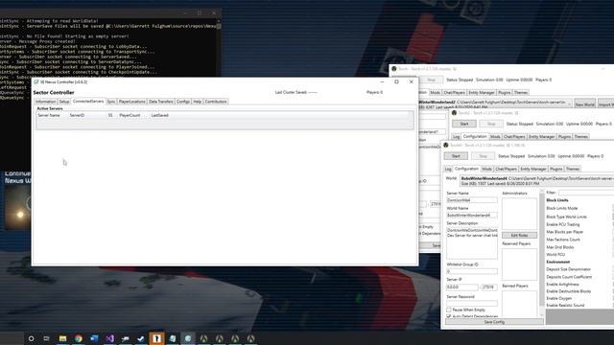The width and height of the screenshot is (614, 345).
Task: Click the Filter field in Torch4 settings
Action: point(586,193)
